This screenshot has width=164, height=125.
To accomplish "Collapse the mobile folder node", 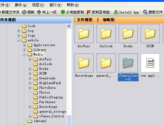I will [18, 40].
